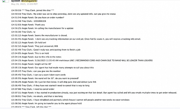
Task: Click the 'no emails, and that is too long' line
Action: 37,96
